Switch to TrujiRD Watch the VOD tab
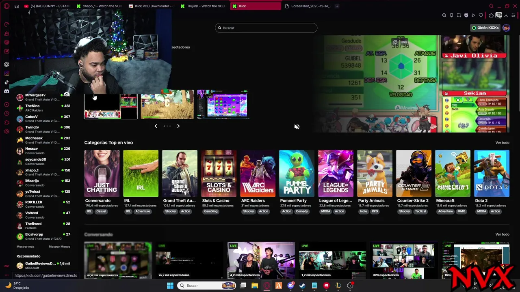The image size is (520, 292). [203, 6]
